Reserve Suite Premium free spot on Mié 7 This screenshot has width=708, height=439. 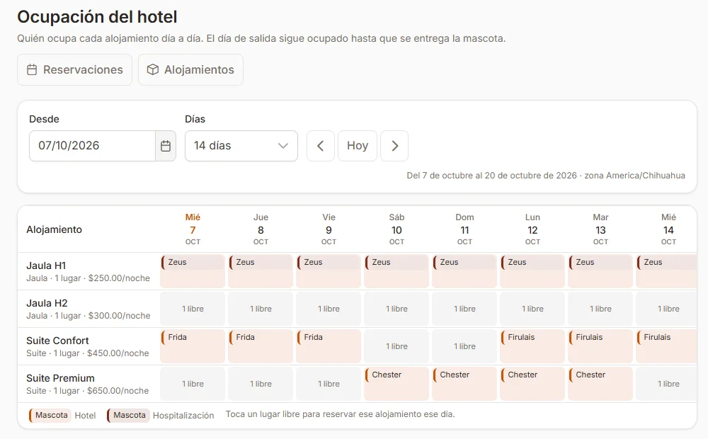(x=193, y=384)
